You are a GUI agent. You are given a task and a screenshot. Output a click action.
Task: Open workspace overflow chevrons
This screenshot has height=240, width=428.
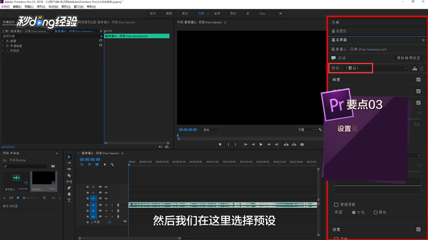pyautogui.click(x=280, y=14)
